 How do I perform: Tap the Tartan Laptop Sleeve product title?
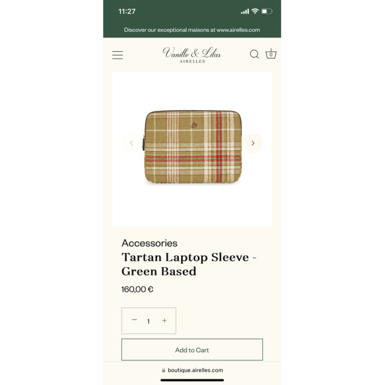click(x=189, y=265)
